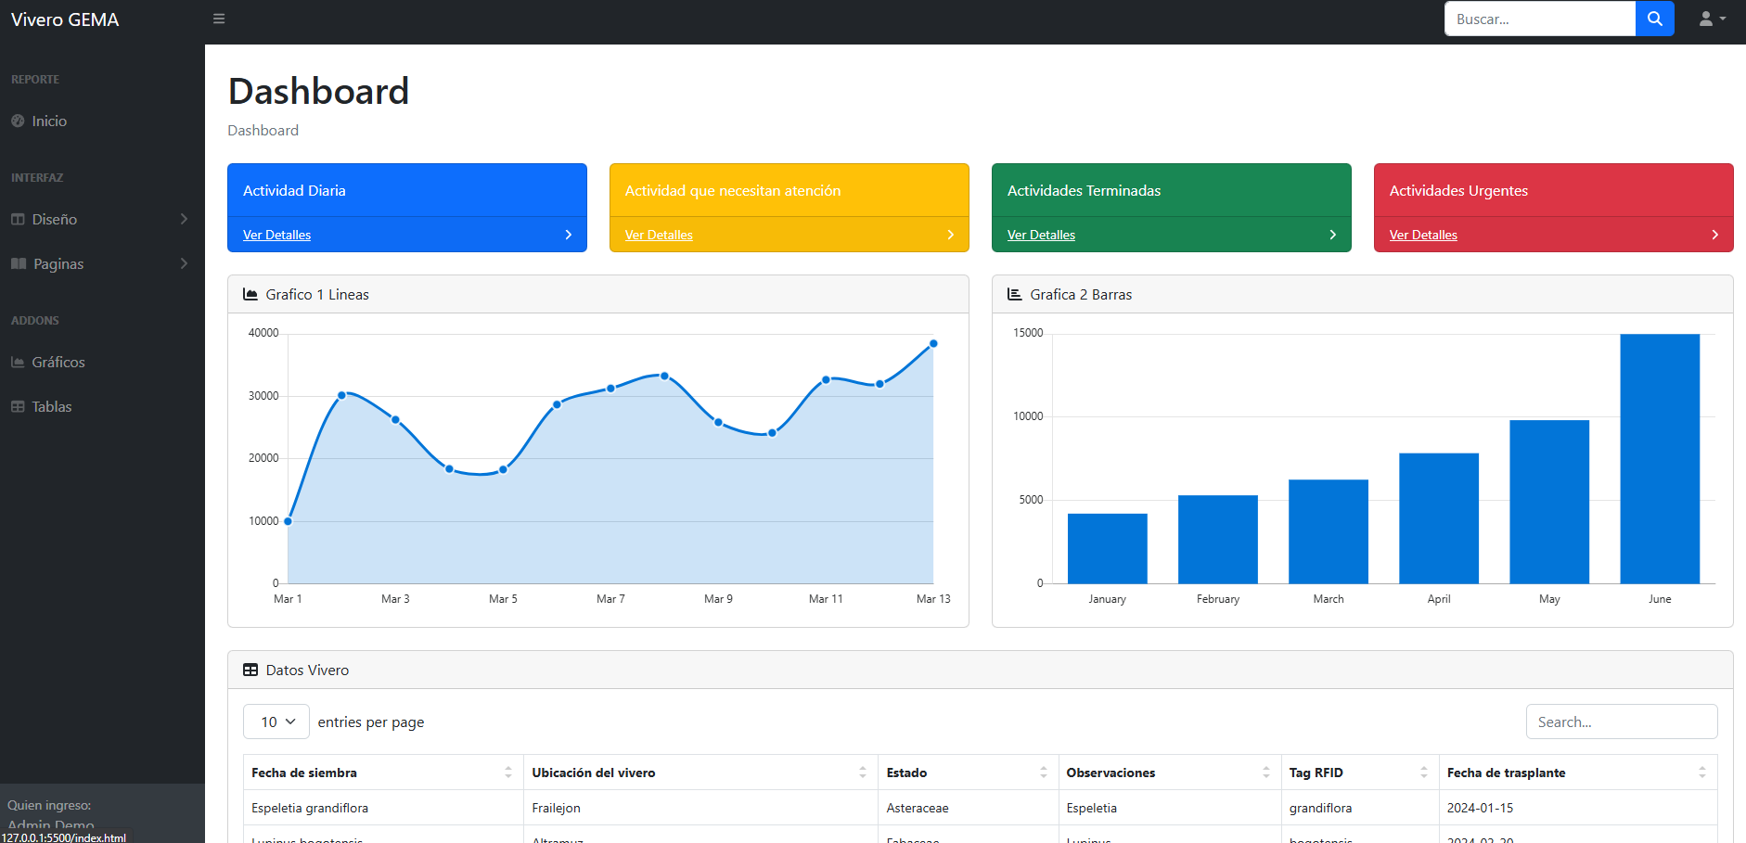Click the Paginas book icon
The width and height of the screenshot is (1746, 843).
click(19, 263)
